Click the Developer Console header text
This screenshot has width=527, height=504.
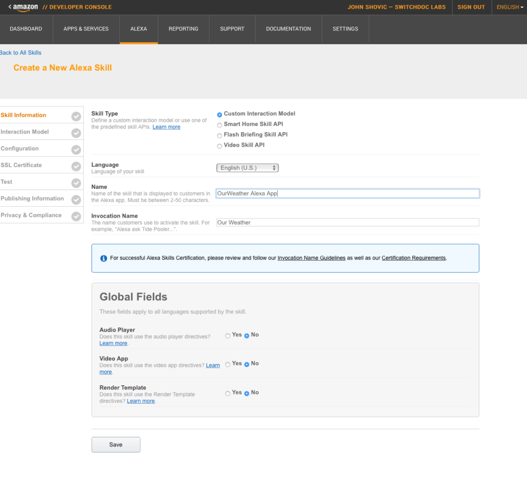click(77, 7)
